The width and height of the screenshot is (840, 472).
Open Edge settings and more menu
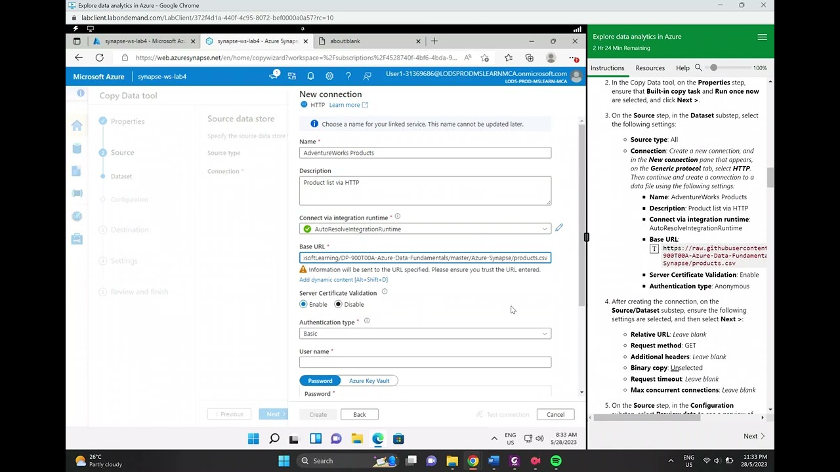[x=573, y=58]
